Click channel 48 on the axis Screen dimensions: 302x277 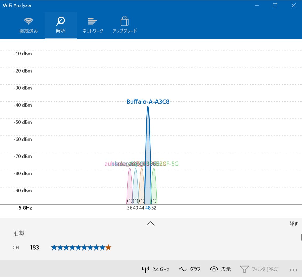148,208
